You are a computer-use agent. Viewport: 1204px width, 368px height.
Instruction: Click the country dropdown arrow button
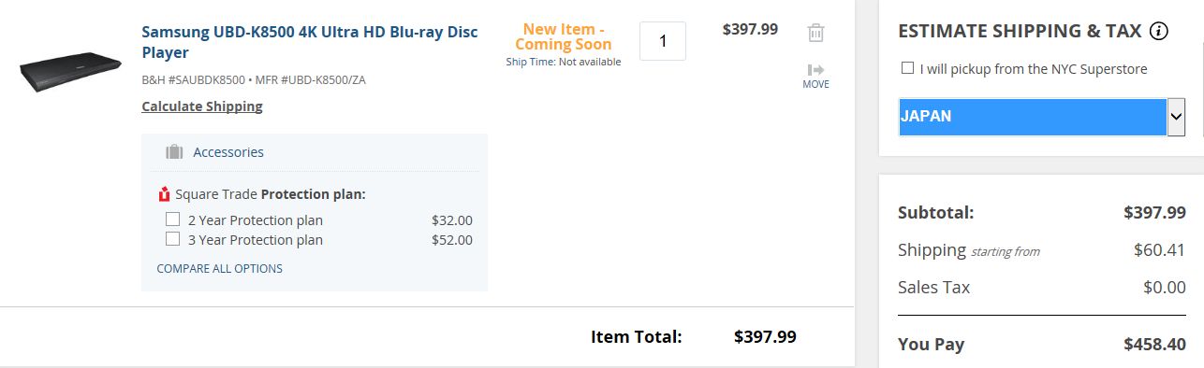pyautogui.click(x=1177, y=117)
